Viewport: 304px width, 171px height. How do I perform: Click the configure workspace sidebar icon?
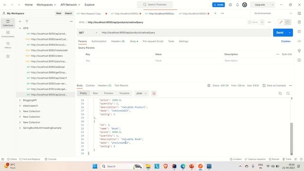coord(8,57)
